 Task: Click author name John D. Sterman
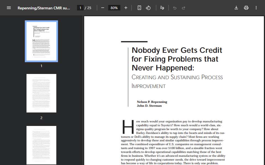(x=149, y=106)
